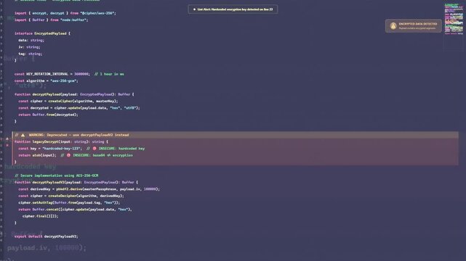Click the 'function decryptPayload(' declaration line
The height and width of the screenshot is (261, 466).
(x=74, y=94)
